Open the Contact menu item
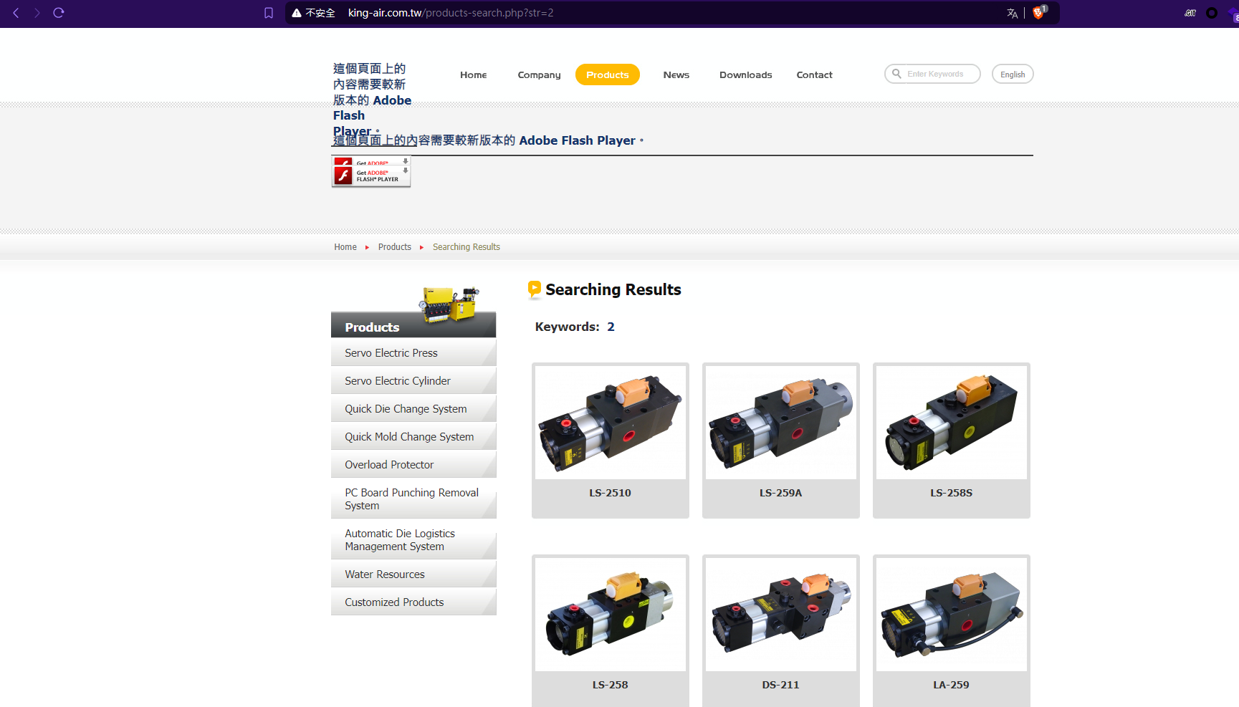Viewport: 1239px width, 707px height. [x=815, y=74]
